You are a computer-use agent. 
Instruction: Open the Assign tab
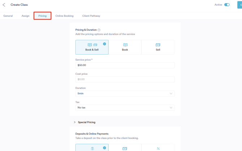(26, 16)
